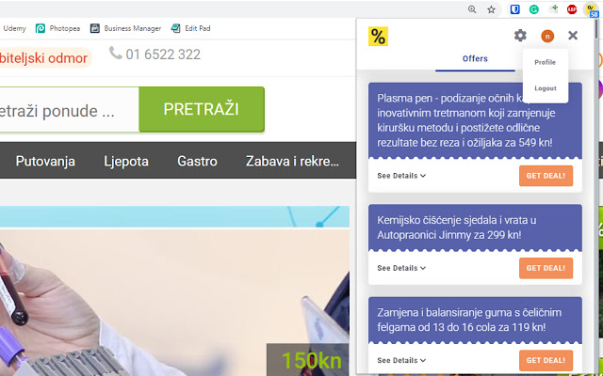Image resolution: width=603 pixels, height=376 pixels.
Task: Click GET DEAL for guma balansiranje offer
Action: coord(546,360)
